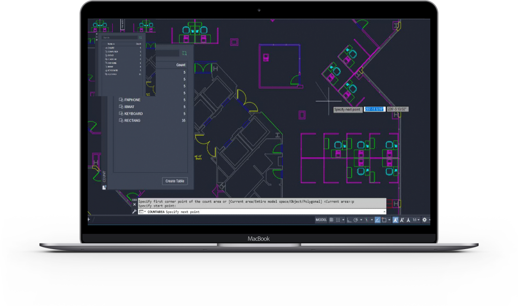Image resolution: width=518 pixels, height=306 pixels.
Task: Select CHAIR row in small palette
Action: click(x=123, y=48)
